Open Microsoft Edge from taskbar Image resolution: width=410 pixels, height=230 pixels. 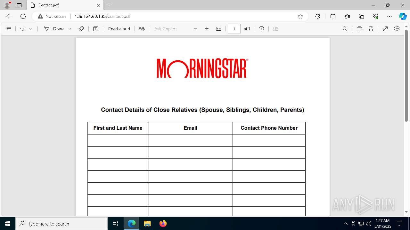click(x=132, y=224)
